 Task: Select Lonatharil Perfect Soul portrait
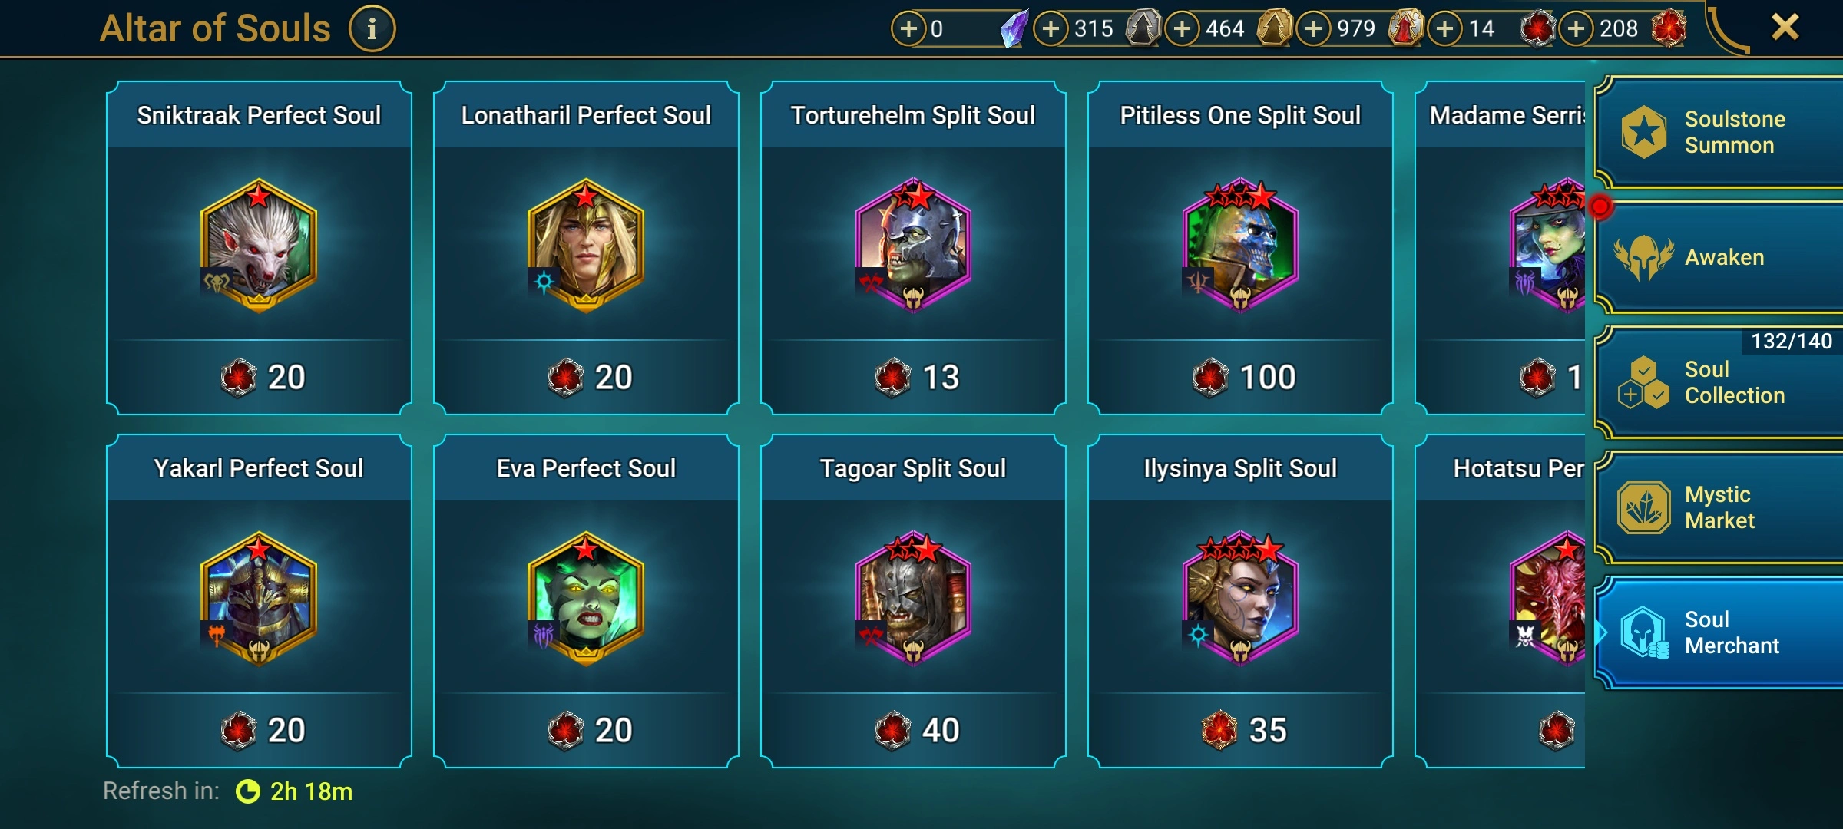tap(586, 246)
